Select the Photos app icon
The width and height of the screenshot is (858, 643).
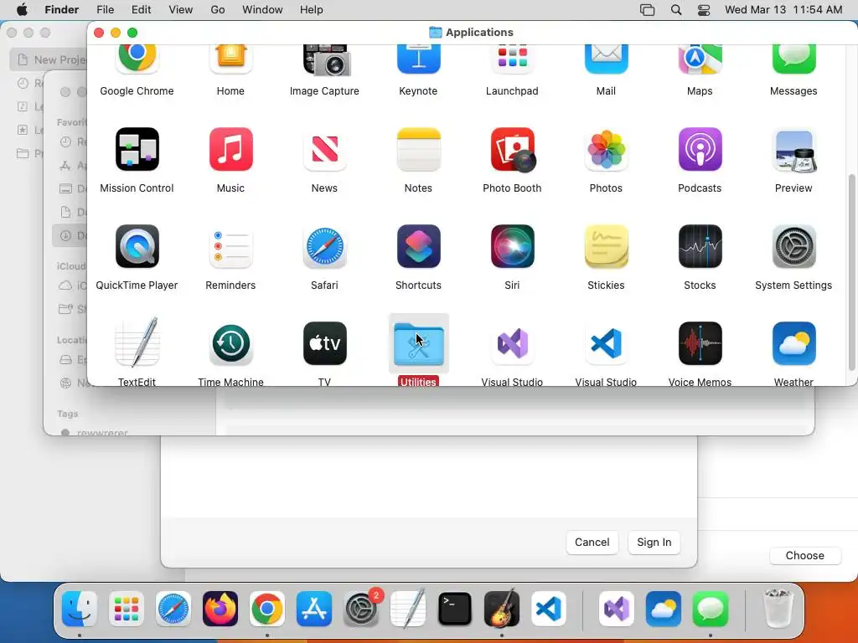click(x=606, y=149)
